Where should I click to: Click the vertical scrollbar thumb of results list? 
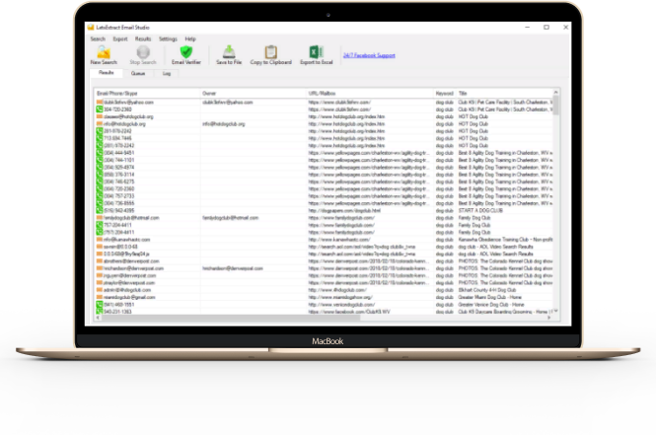tap(556, 106)
